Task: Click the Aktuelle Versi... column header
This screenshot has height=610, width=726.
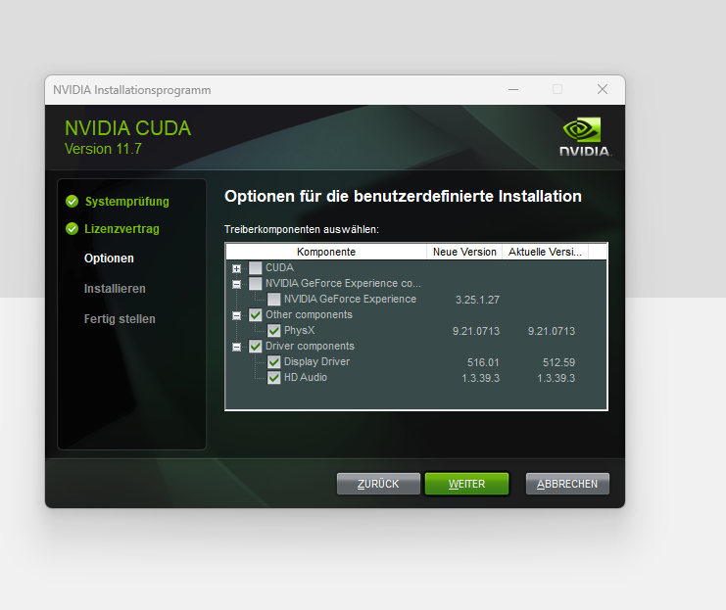Action: (x=545, y=252)
